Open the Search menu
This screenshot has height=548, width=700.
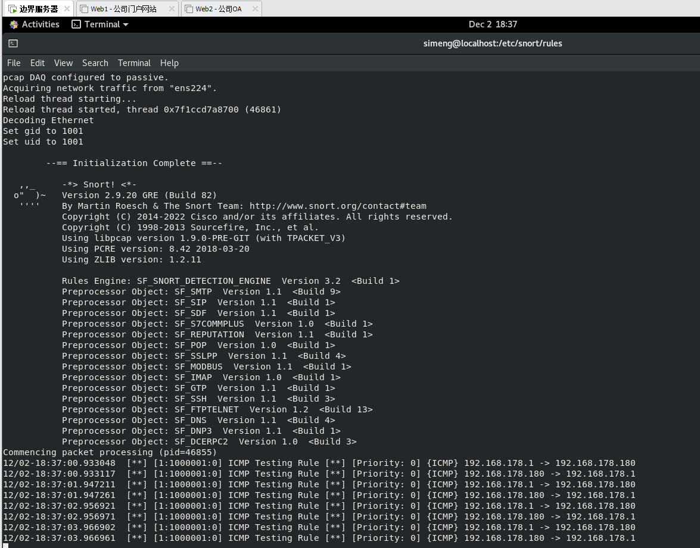click(95, 63)
